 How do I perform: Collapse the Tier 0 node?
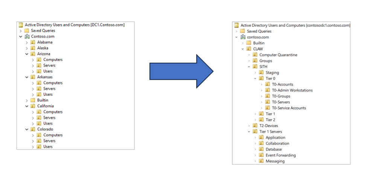click(x=255, y=78)
